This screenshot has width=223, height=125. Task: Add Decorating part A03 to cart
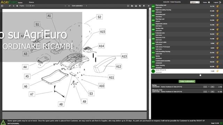coord(217,16)
